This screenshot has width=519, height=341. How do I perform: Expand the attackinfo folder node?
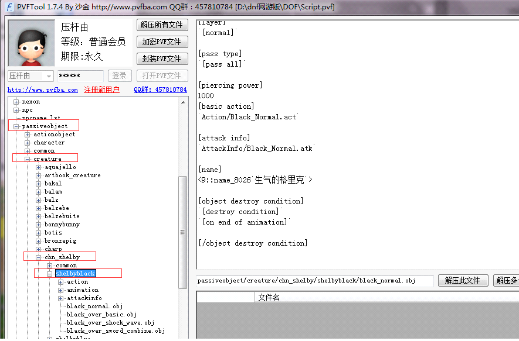coord(61,298)
